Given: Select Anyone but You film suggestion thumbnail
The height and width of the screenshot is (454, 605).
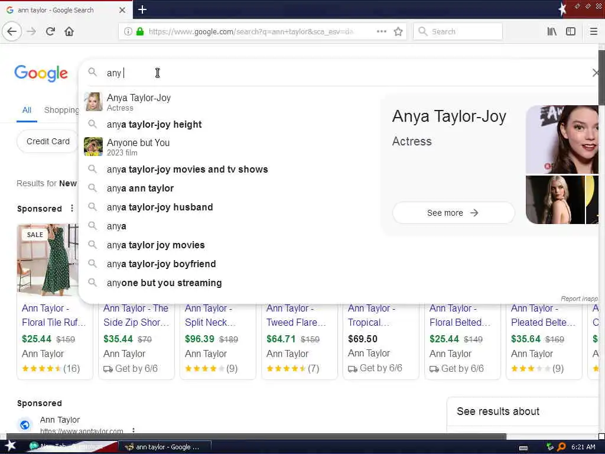Looking at the screenshot, I should [x=93, y=147].
